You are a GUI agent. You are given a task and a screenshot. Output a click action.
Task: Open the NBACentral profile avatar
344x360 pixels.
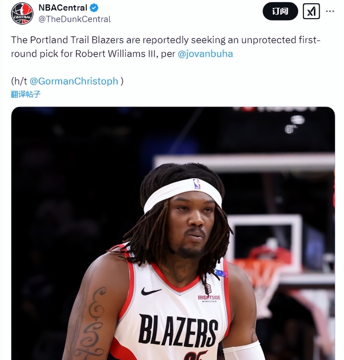pyautogui.click(x=22, y=13)
